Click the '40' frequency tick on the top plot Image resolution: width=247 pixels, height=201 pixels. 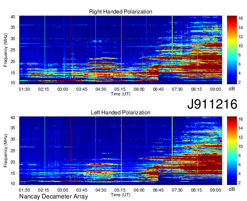[x=13, y=17]
